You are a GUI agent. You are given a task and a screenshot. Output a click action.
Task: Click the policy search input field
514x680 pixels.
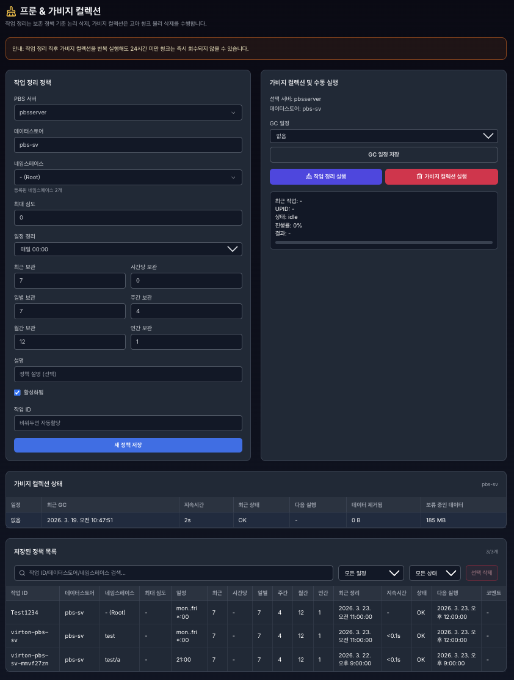click(x=177, y=573)
